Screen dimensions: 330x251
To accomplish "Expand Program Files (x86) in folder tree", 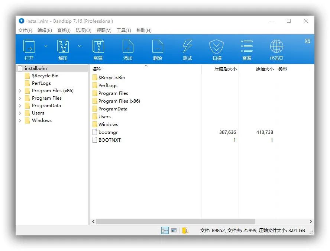I will pyautogui.click(x=20, y=91).
